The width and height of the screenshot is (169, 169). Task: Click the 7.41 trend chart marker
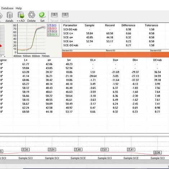click(x=131, y=150)
